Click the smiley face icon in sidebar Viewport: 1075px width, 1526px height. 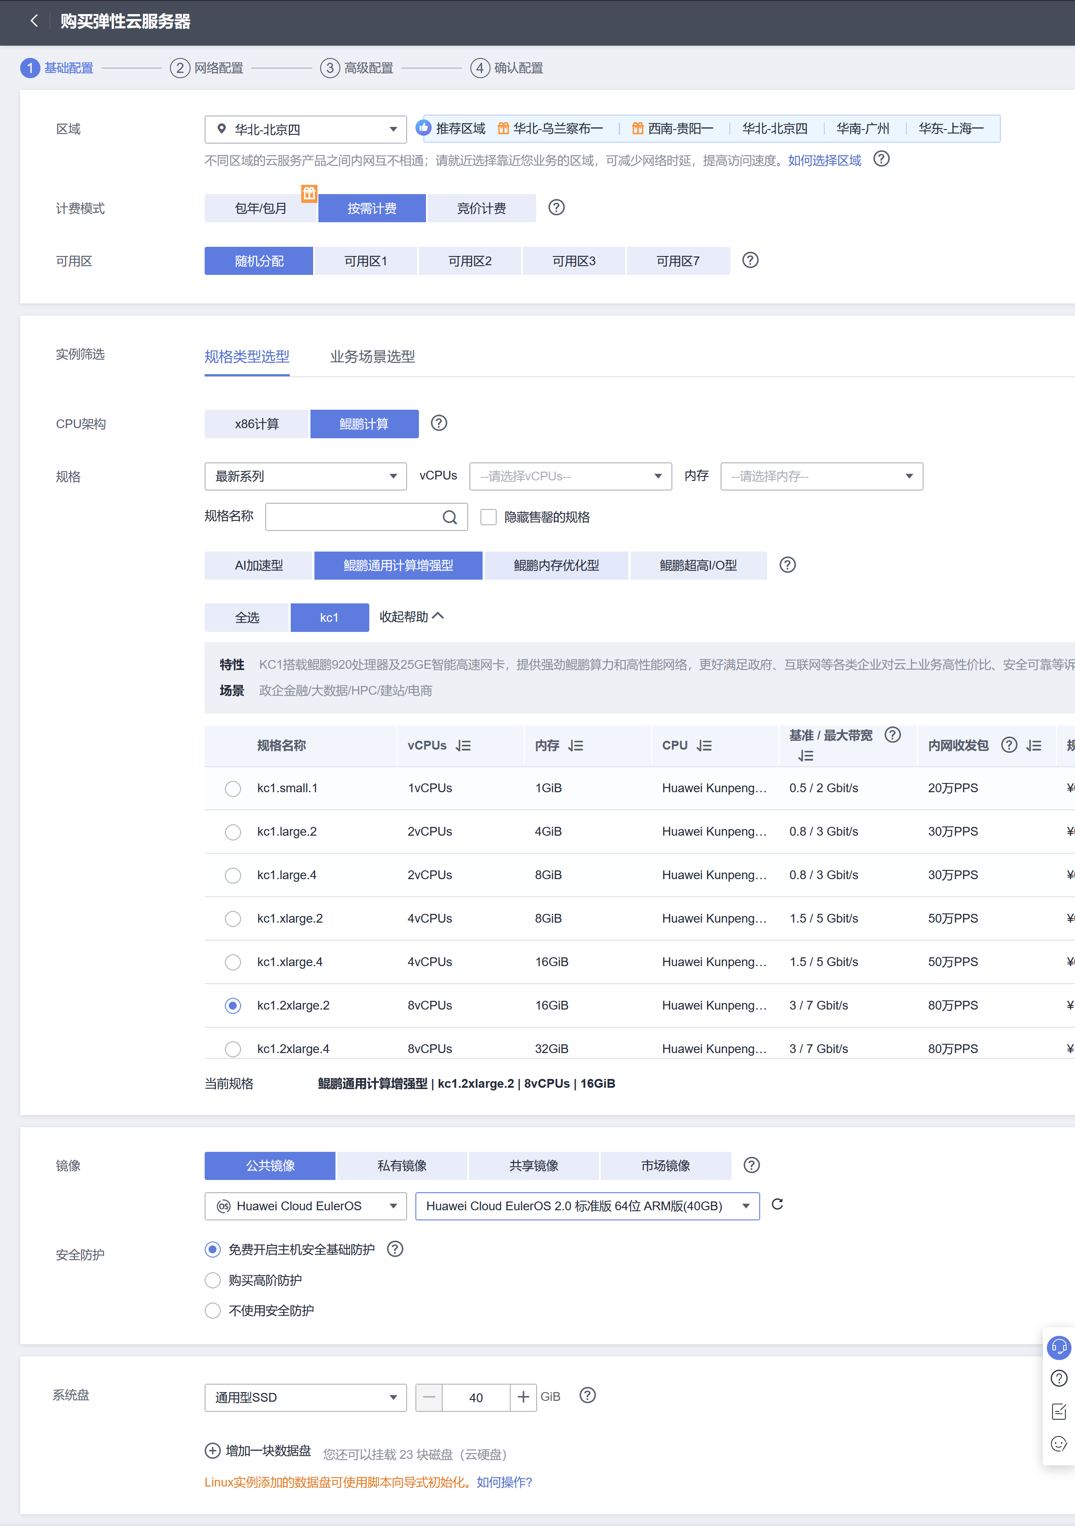click(1058, 1443)
